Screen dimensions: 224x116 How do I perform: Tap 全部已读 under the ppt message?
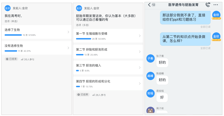[x=205, y=27]
